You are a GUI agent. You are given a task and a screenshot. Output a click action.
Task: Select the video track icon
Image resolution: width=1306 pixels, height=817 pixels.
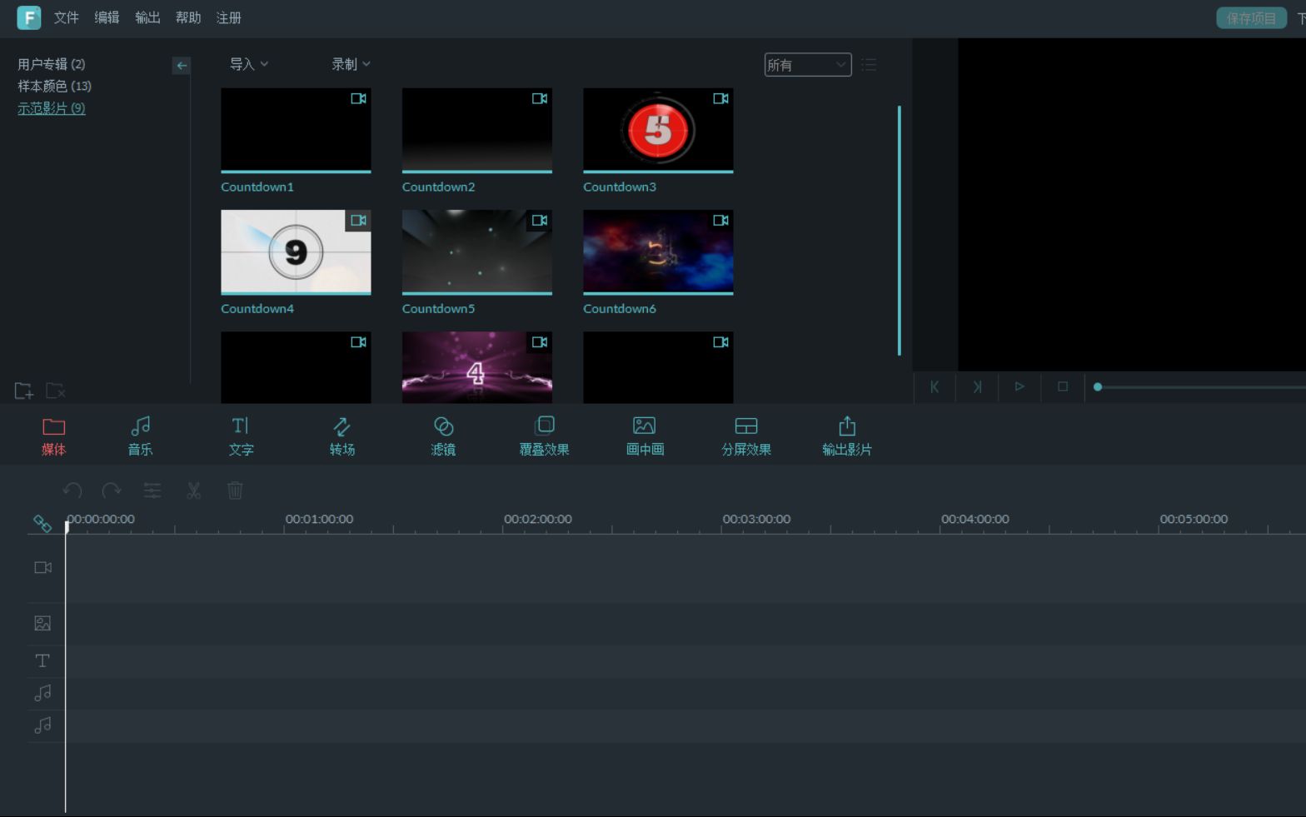pos(42,567)
